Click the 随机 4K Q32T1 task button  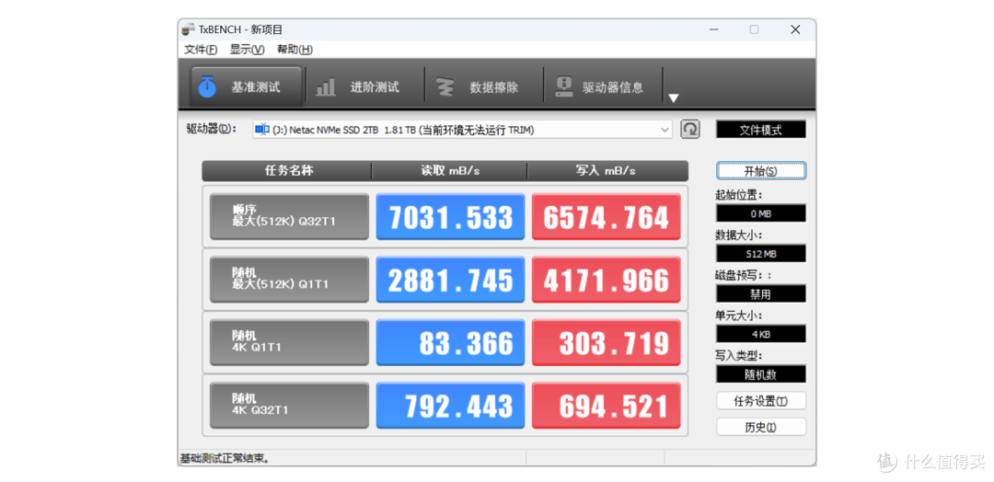[289, 406]
